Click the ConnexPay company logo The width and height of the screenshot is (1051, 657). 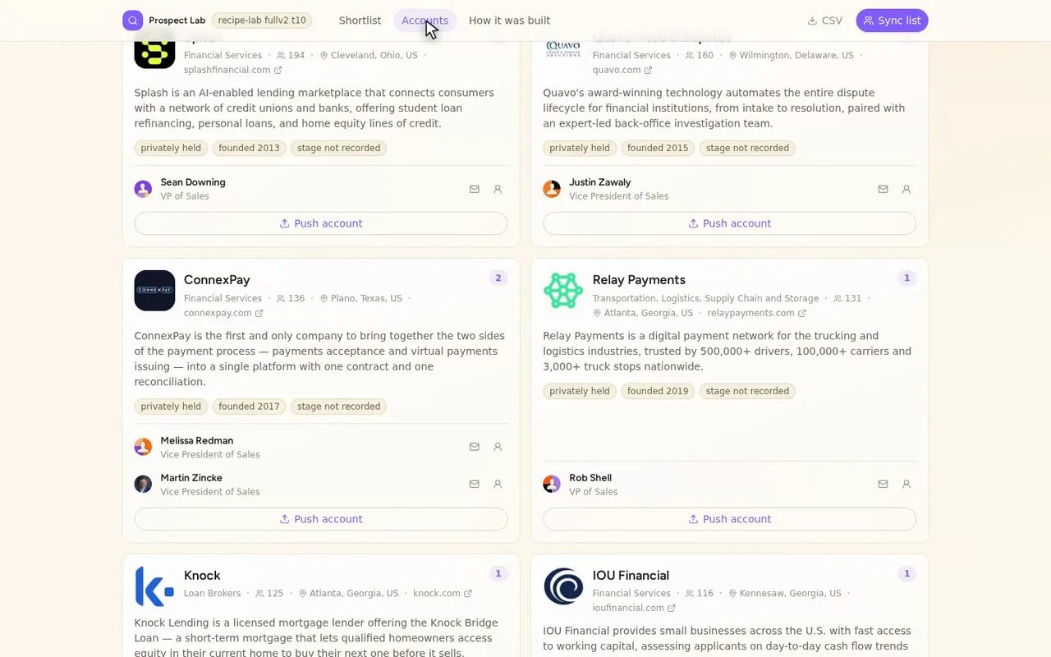154,290
